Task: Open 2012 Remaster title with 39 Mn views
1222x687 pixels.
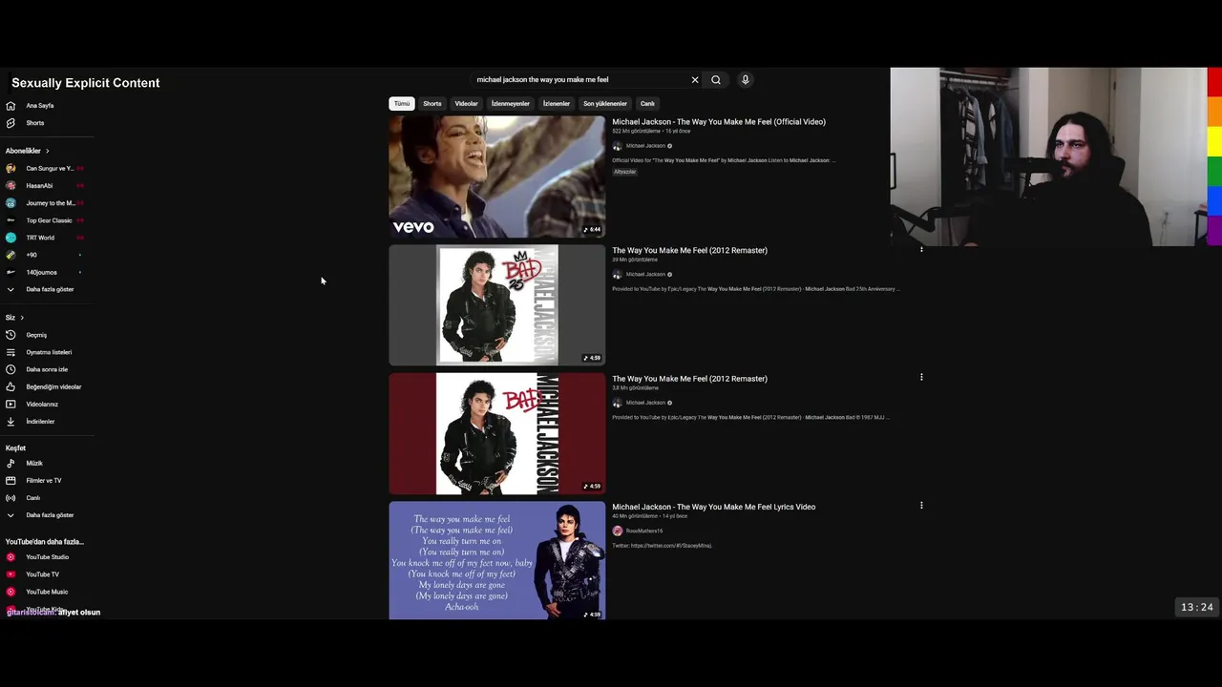Action: 689,250
